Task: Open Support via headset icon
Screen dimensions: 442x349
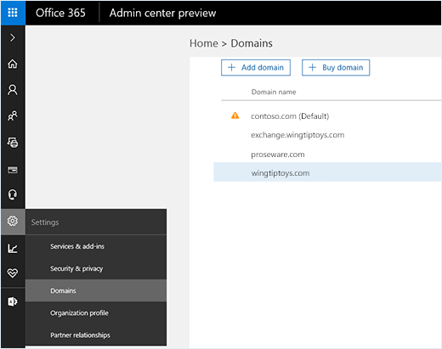Action: [x=13, y=194]
